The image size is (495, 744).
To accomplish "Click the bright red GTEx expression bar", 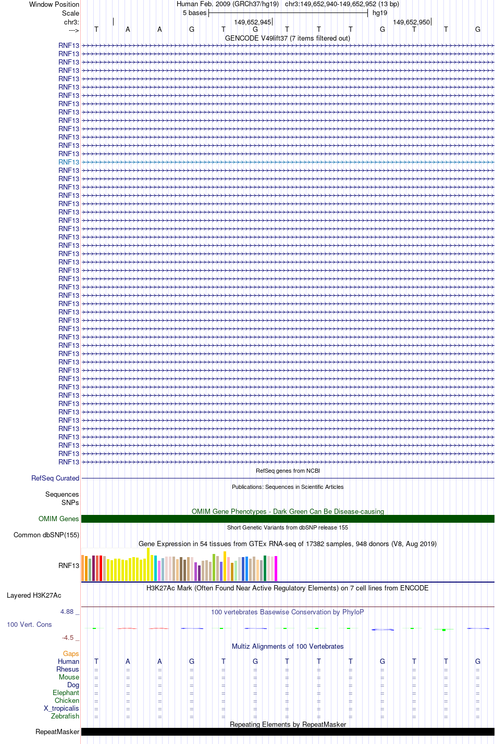I will point(101,568).
